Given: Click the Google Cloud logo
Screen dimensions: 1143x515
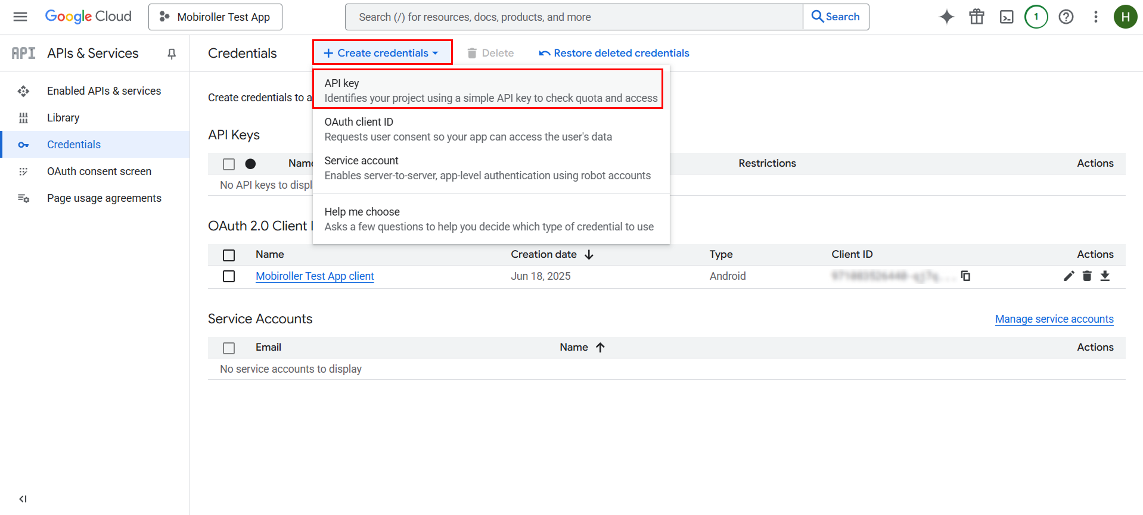Looking at the screenshot, I should tap(88, 17).
